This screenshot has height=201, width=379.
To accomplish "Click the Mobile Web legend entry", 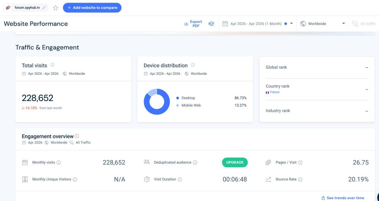I will pos(191,105).
